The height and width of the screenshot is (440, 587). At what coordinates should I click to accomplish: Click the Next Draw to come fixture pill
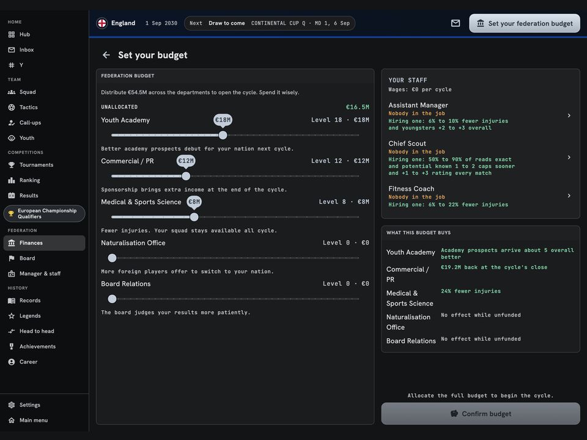tap(270, 23)
